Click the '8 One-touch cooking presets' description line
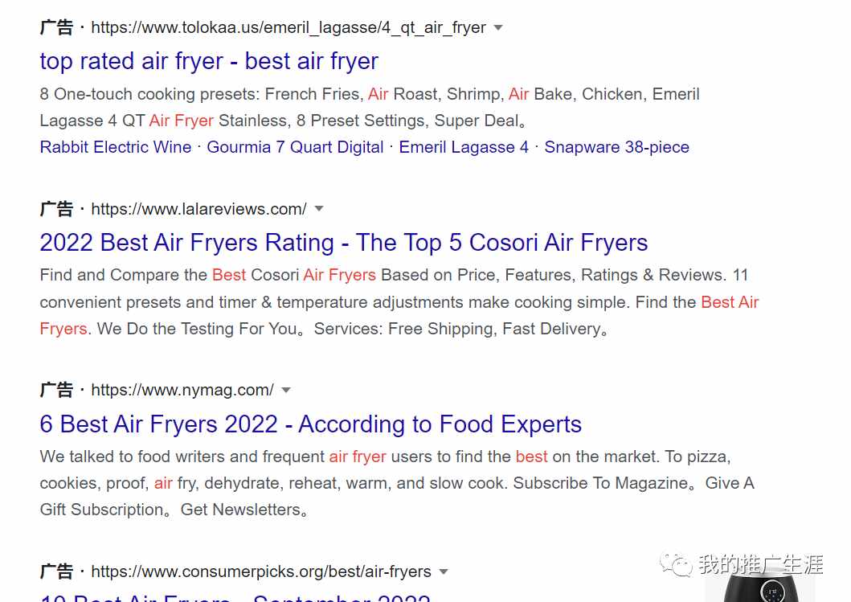851x602 pixels. point(370,95)
